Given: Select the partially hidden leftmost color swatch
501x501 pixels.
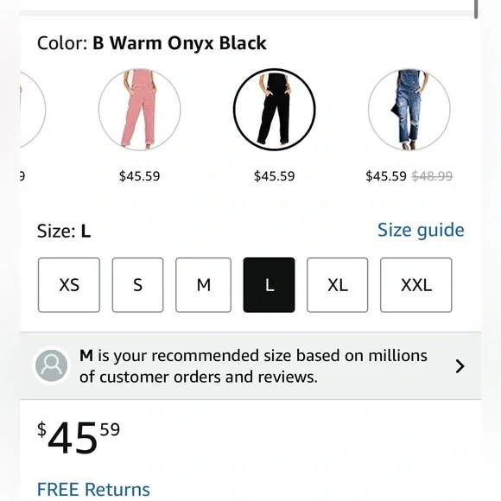Looking at the screenshot, I should tap(33, 110).
